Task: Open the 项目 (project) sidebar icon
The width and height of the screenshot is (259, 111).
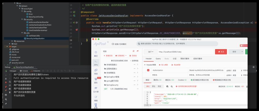Action: tap(96, 72)
